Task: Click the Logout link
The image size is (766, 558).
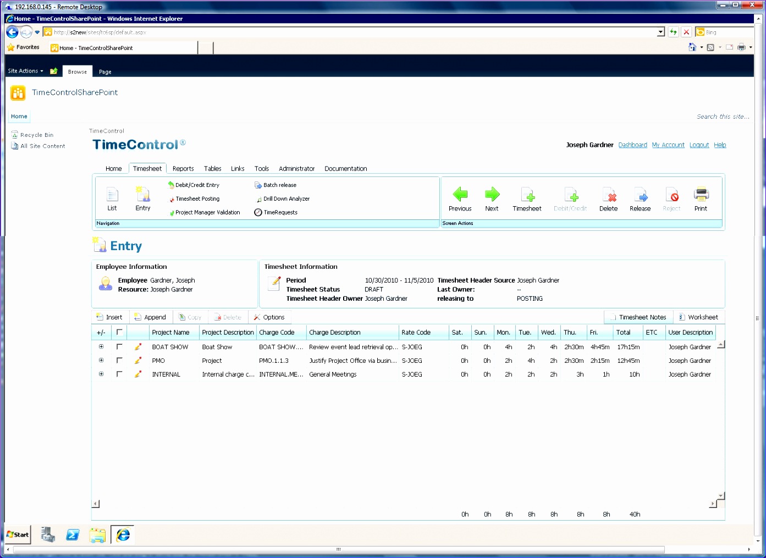Action: click(699, 145)
